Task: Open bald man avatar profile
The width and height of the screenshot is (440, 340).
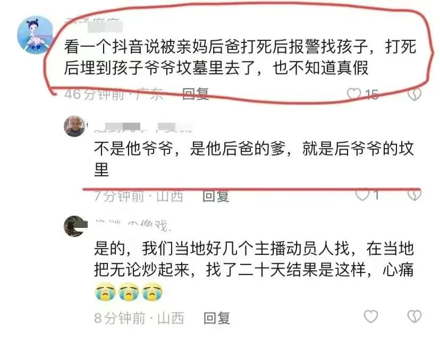Action: pyautogui.click(x=74, y=126)
